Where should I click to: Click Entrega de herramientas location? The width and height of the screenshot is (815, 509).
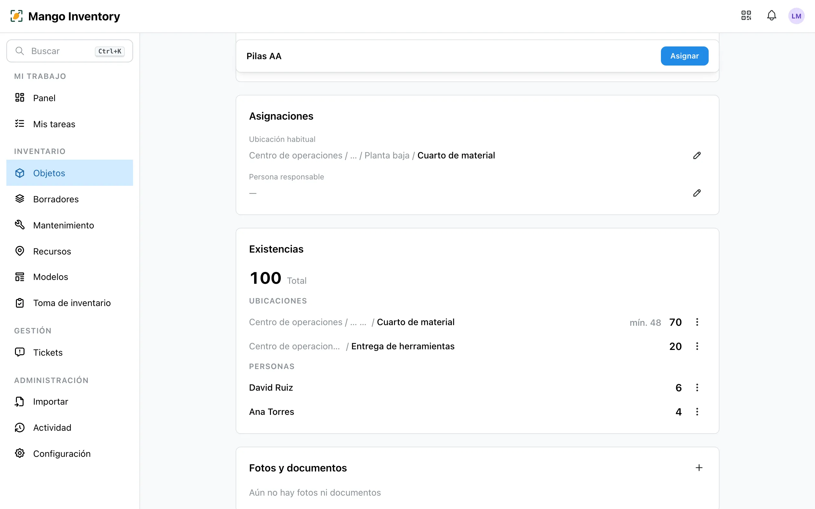click(403, 346)
